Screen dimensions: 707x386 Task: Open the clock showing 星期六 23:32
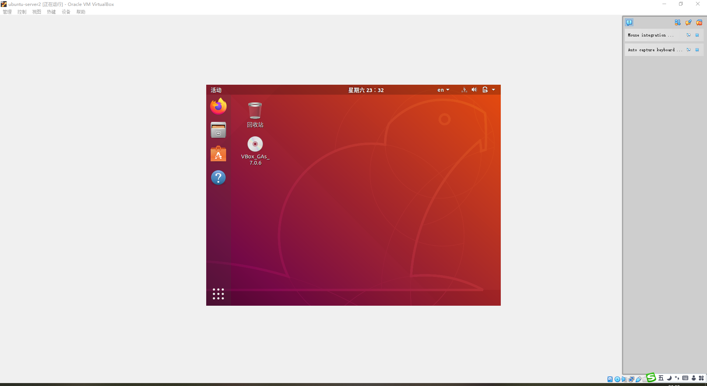point(366,90)
